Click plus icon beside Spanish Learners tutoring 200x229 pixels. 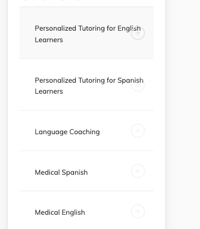click(x=138, y=85)
